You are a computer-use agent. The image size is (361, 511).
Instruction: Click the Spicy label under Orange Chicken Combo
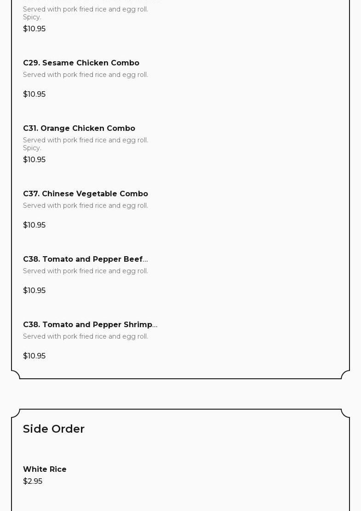32,148
